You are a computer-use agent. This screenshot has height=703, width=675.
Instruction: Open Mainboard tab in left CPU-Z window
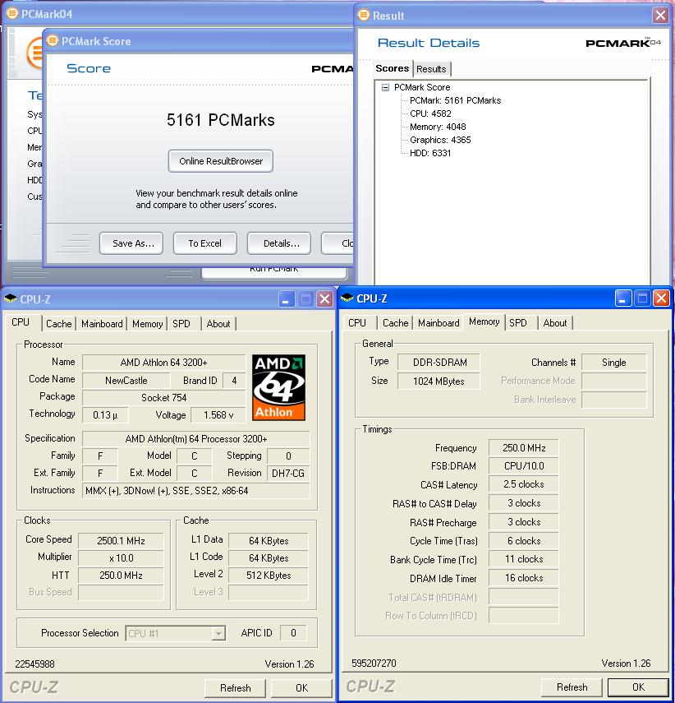(x=102, y=324)
